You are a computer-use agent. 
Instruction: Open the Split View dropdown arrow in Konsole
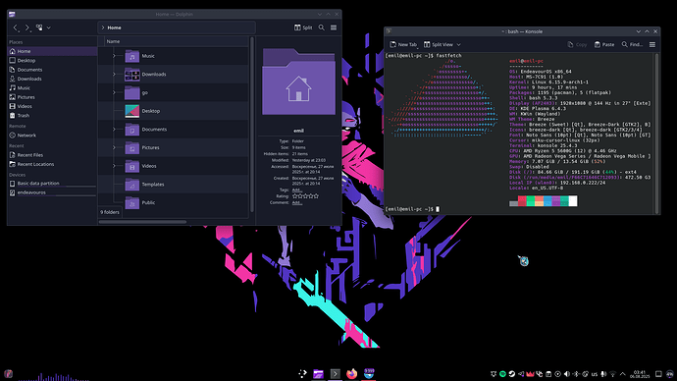(x=458, y=44)
